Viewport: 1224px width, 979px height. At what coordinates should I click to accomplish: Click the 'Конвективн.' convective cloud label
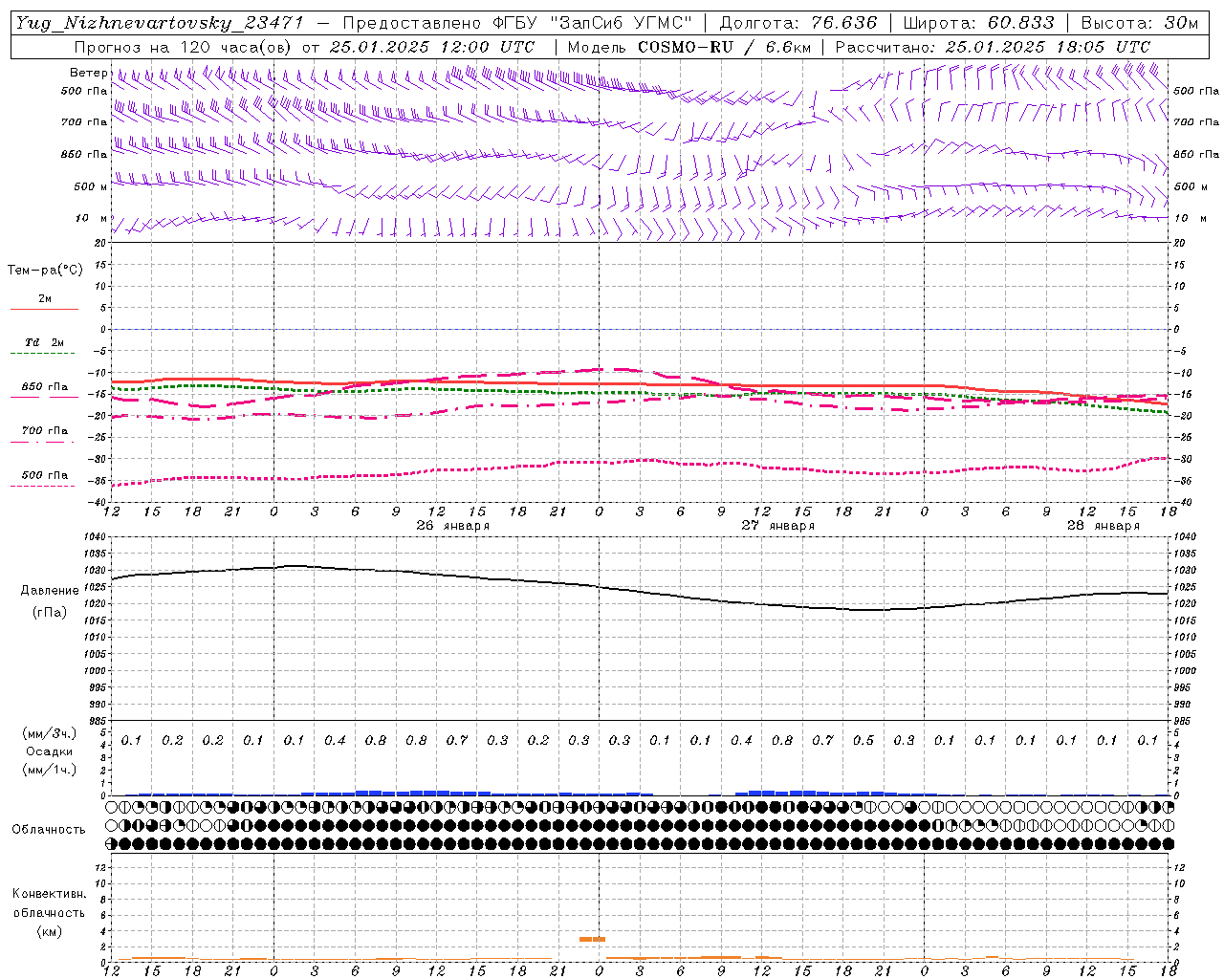click(49, 894)
